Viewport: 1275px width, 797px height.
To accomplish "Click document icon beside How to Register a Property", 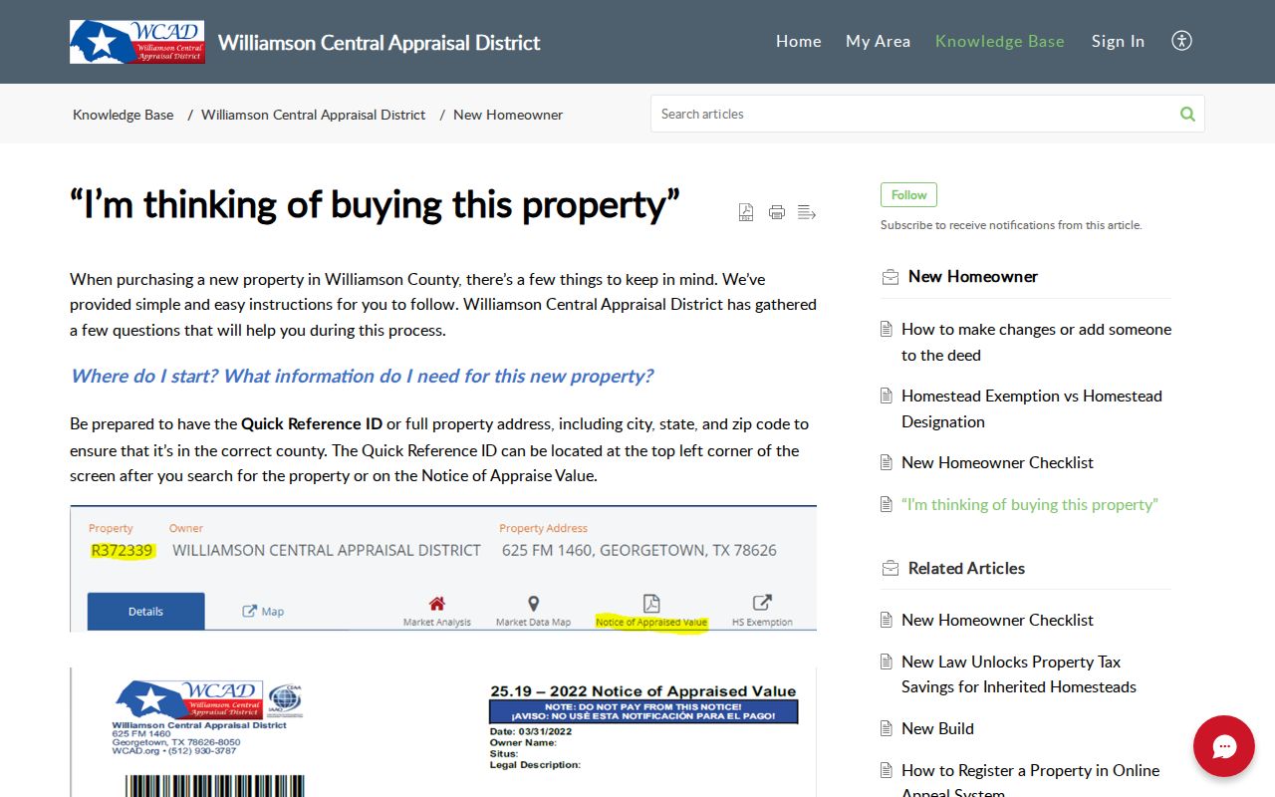I will point(887,770).
